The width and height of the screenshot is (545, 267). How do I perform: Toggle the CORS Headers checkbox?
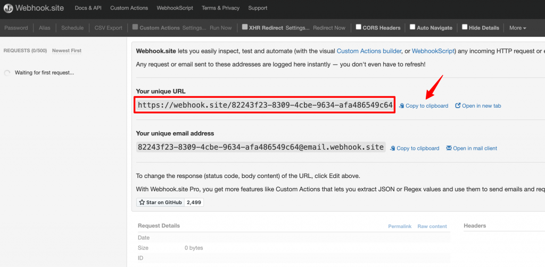358,27
